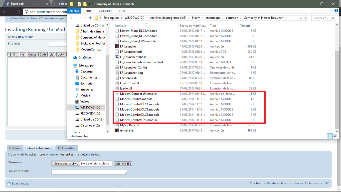Open the Compartir ribbon tab

point(105,11)
